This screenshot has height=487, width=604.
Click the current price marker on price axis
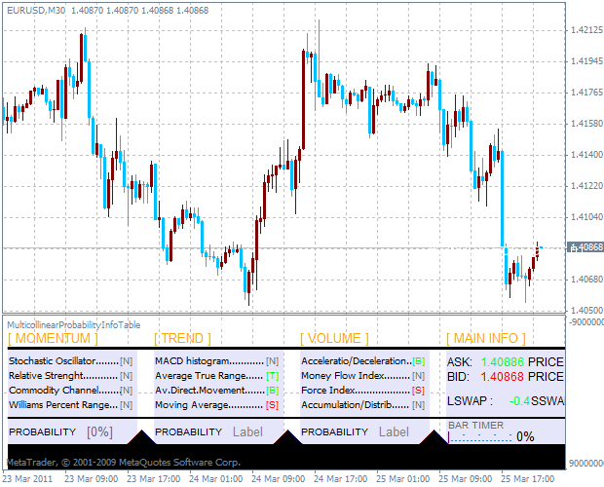(x=584, y=248)
